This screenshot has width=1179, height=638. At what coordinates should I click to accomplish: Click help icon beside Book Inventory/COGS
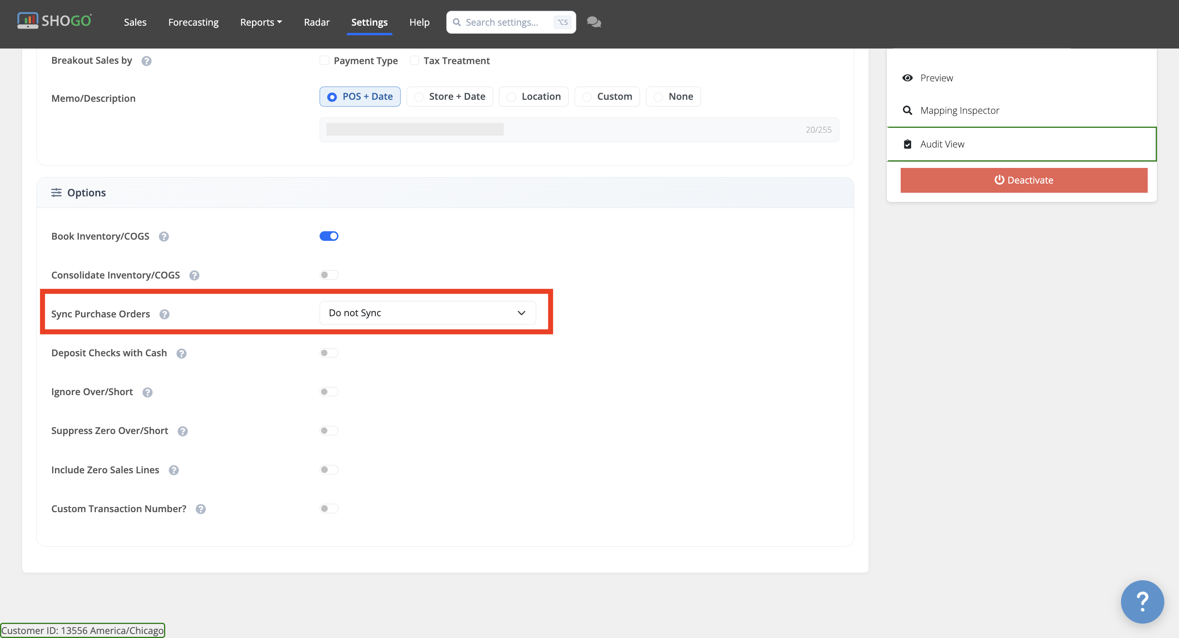coord(164,236)
